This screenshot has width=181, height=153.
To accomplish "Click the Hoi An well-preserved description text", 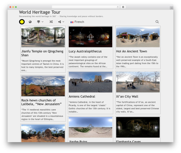I will tap(137, 61).
